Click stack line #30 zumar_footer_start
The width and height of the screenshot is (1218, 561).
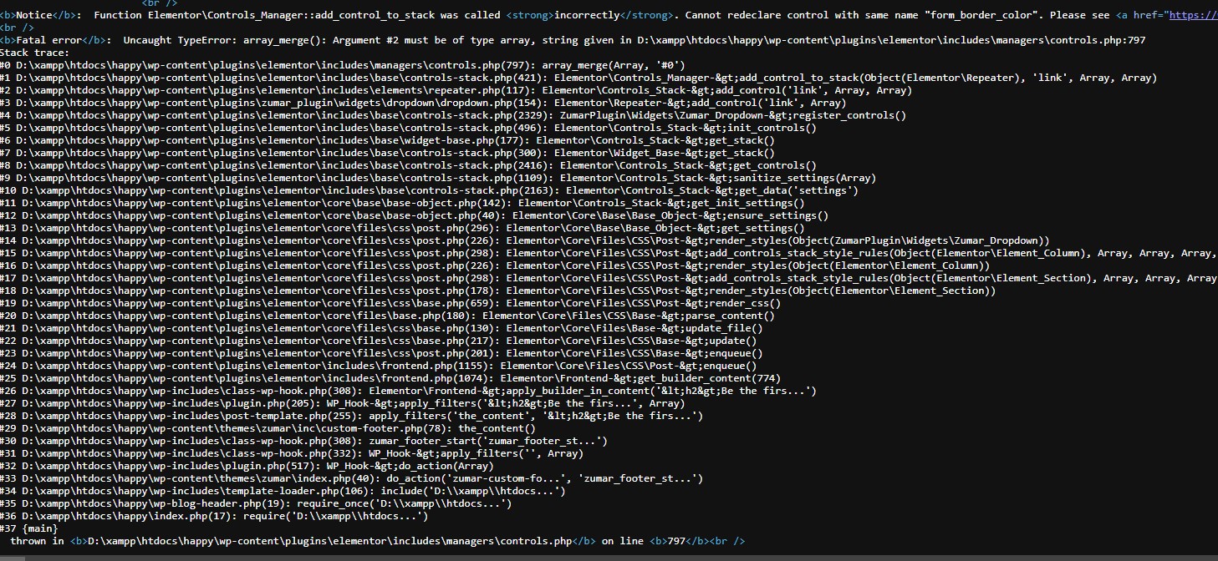[304, 441]
